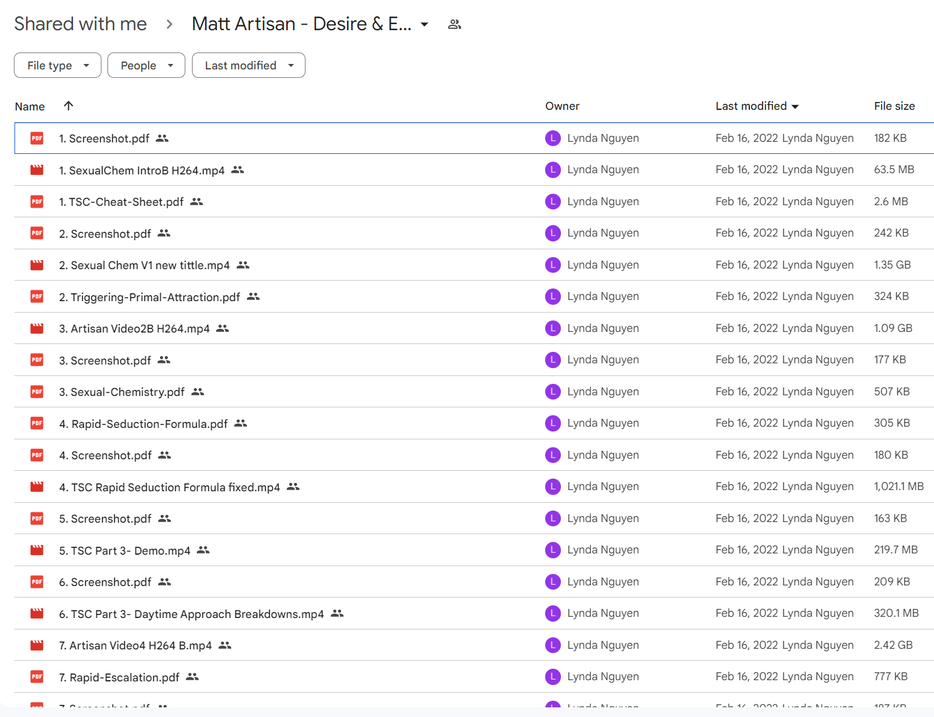
Task: Click the 1,021.1 MB file size cell
Action: click(x=899, y=486)
